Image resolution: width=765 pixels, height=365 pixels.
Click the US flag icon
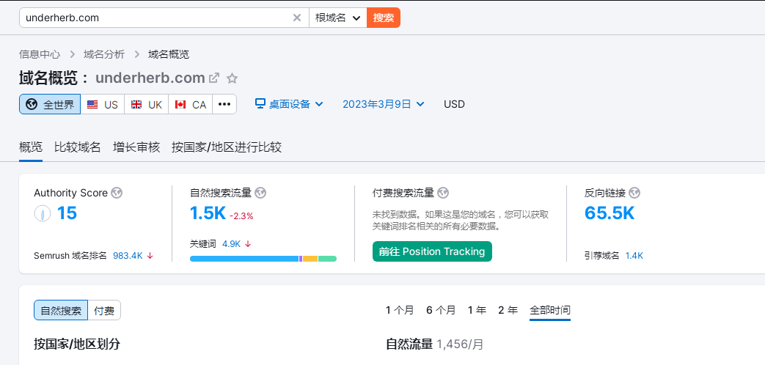click(x=92, y=104)
